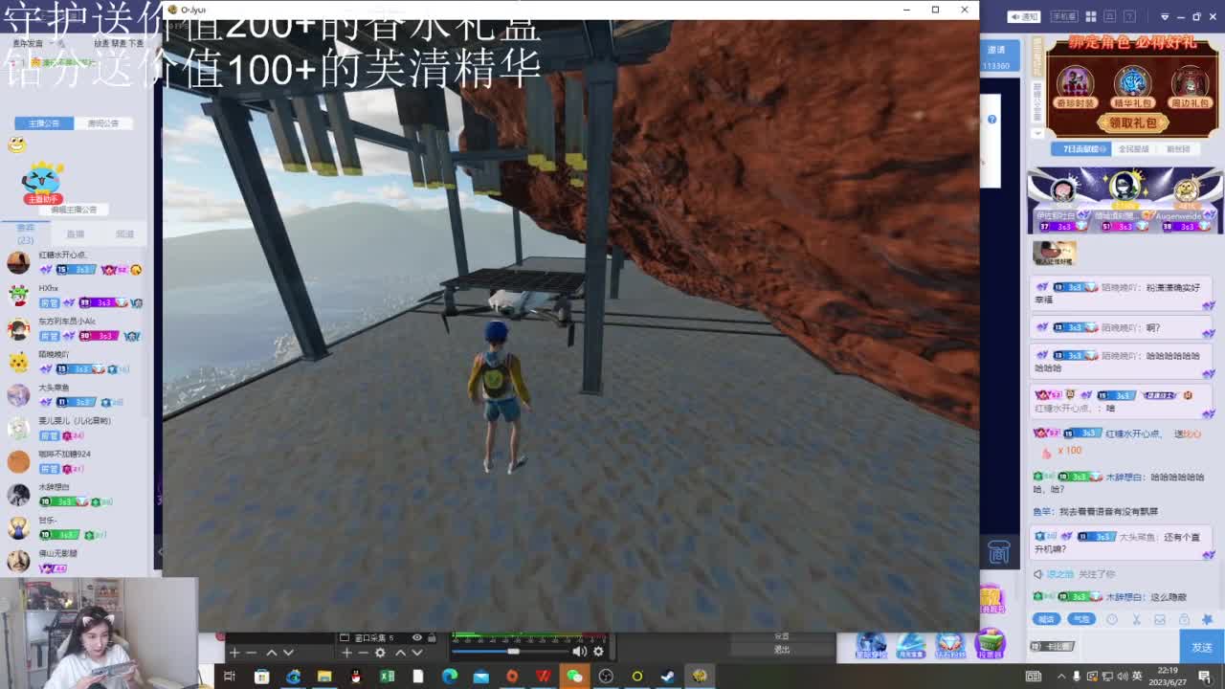Viewport: 1225px width, 689px height.
Task: Click the chat message input field
Action: pyautogui.click(x=1102, y=647)
